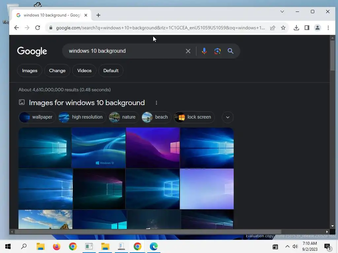Image resolution: width=338 pixels, height=253 pixels.
Task: Bookmark this page with the star icon
Action: point(283,28)
